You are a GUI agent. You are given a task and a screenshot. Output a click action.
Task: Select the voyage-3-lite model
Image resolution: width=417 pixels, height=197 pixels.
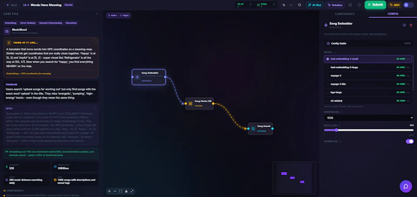[368, 84]
